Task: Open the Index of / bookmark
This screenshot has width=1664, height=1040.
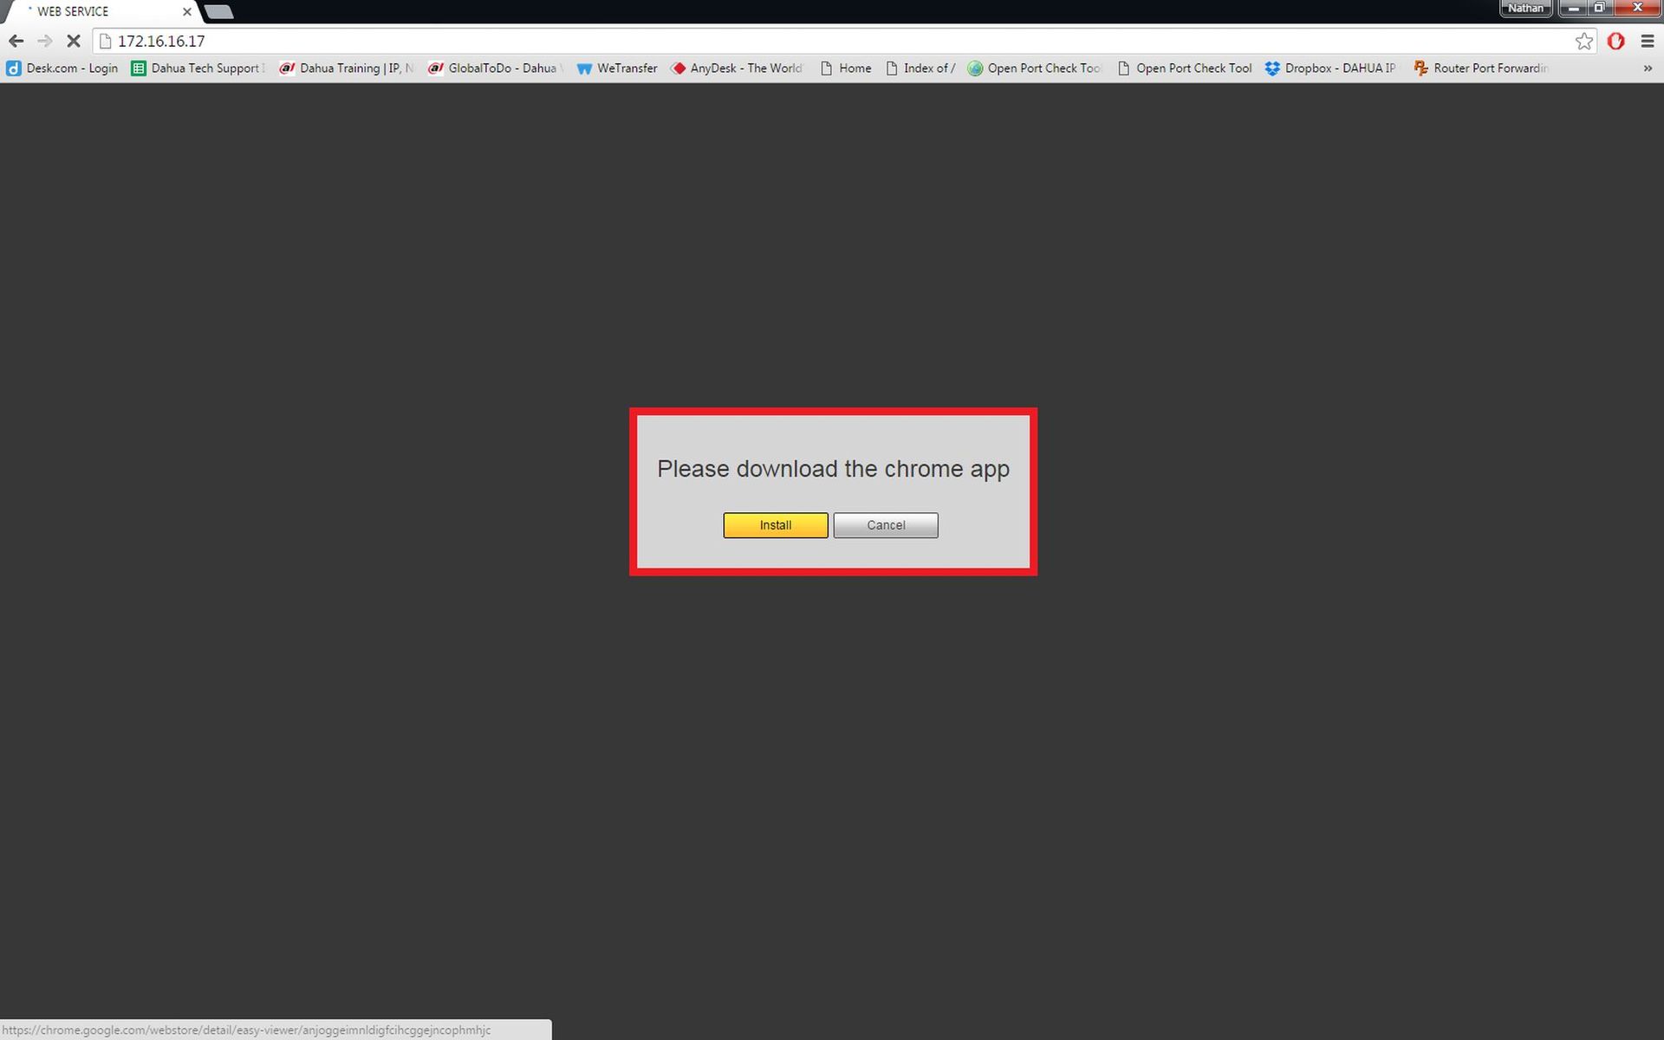Action: click(x=920, y=68)
